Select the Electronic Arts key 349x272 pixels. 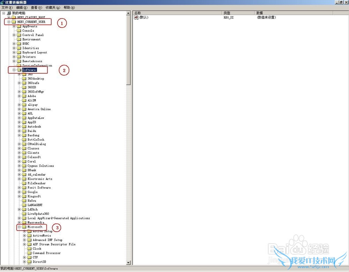tap(40, 179)
